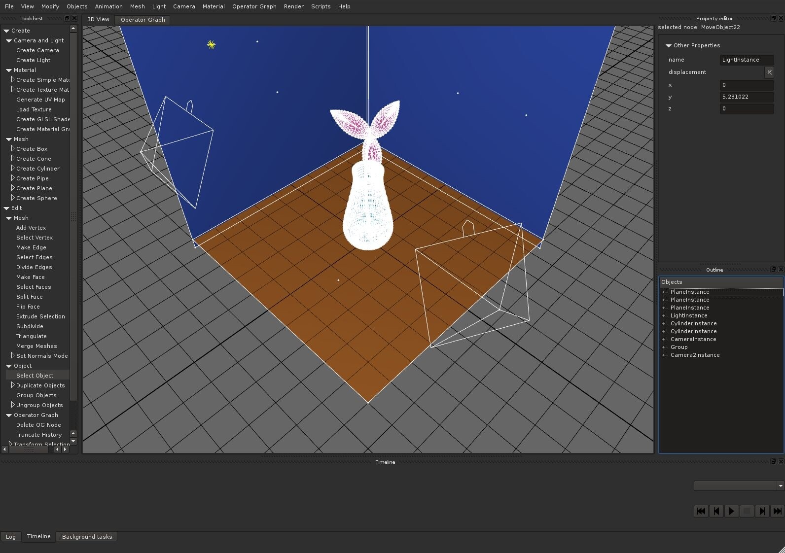Float the Property editor panel
785x553 pixels.
[773, 18]
